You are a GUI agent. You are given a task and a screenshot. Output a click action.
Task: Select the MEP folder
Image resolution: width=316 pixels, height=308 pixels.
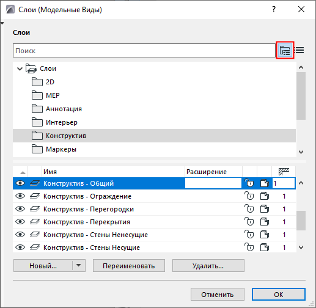tap(154, 95)
